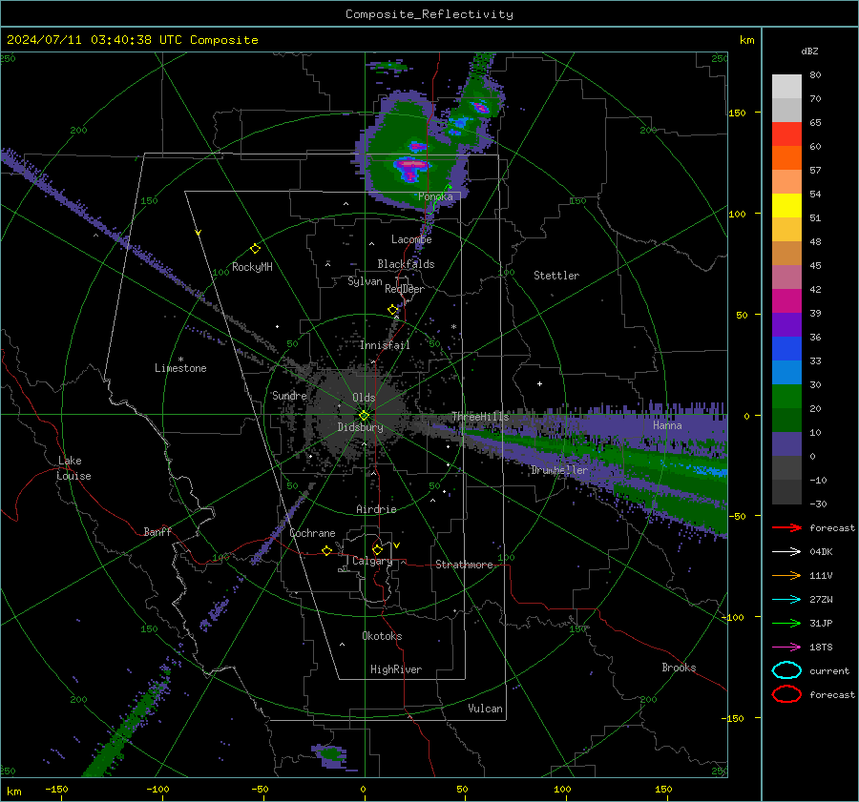
Task: Click the asterisk marker above Limestone
Action: (x=180, y=360)
